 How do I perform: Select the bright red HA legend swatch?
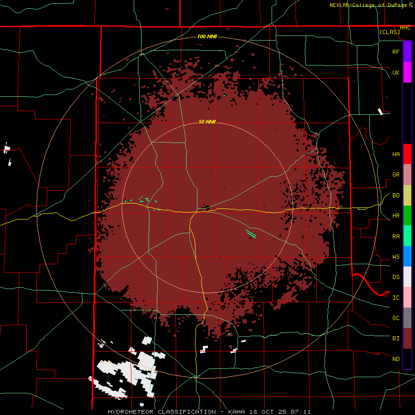coord(407,154)
